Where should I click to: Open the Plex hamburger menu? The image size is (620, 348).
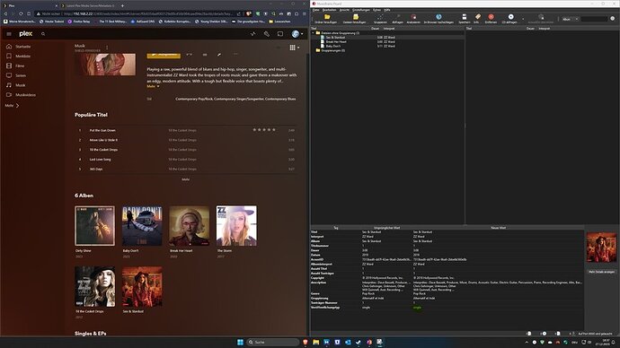pos(9,34)
